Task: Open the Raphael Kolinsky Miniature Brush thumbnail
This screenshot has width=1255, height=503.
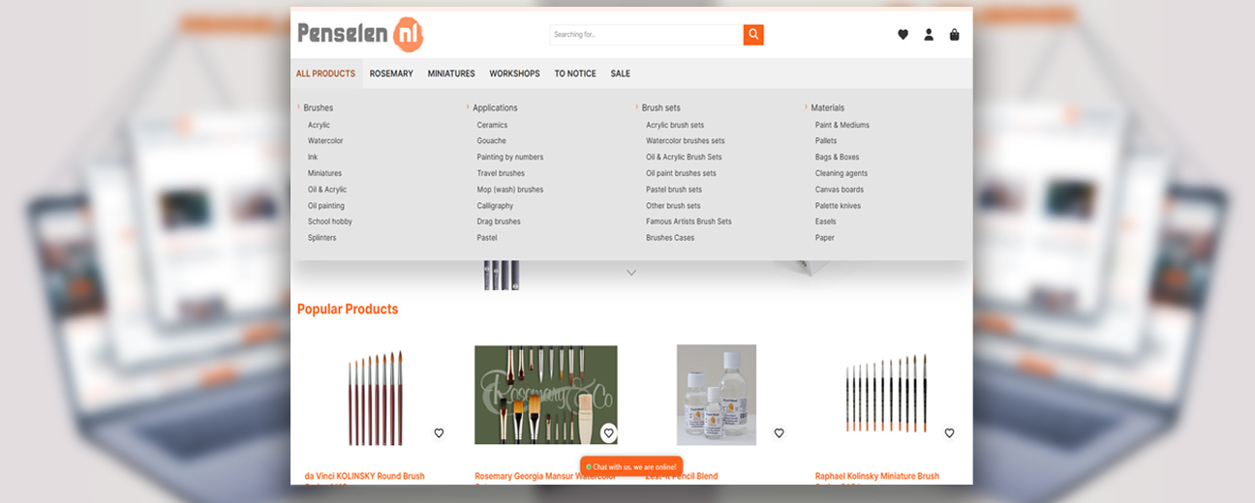Action: (886, 395)
